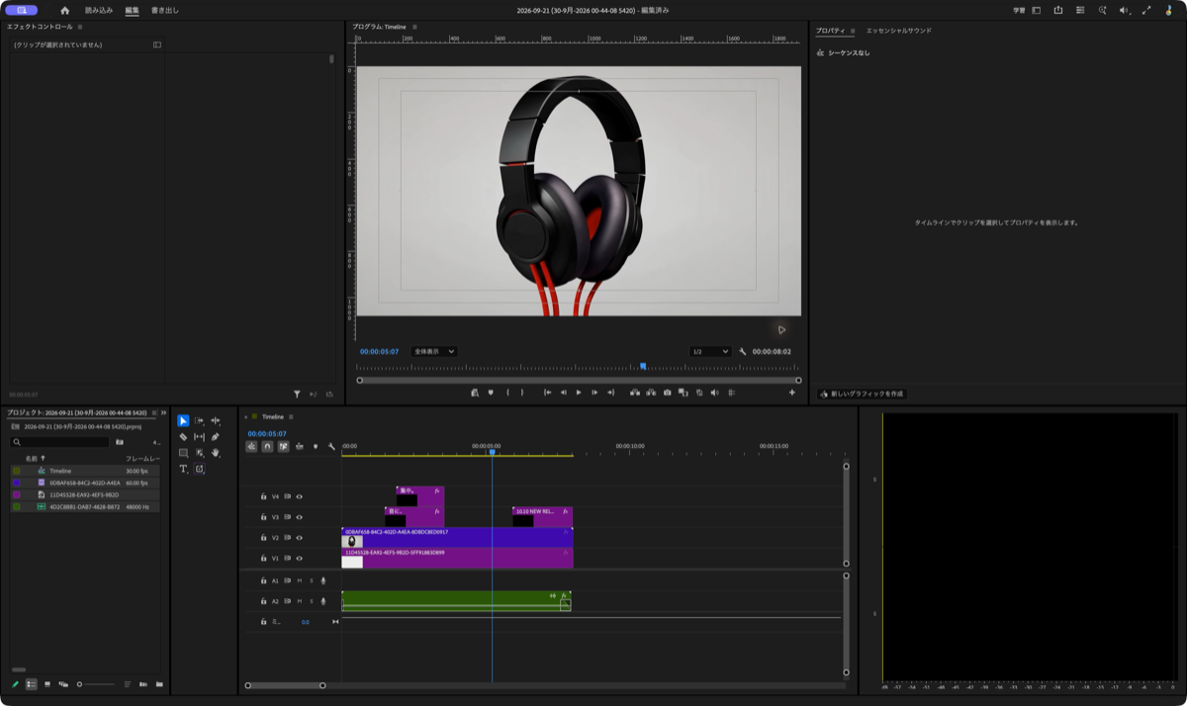Screen dimensions: 1187x706
Task: Go to In point in program monitor
Action: [x=547, y=393]
